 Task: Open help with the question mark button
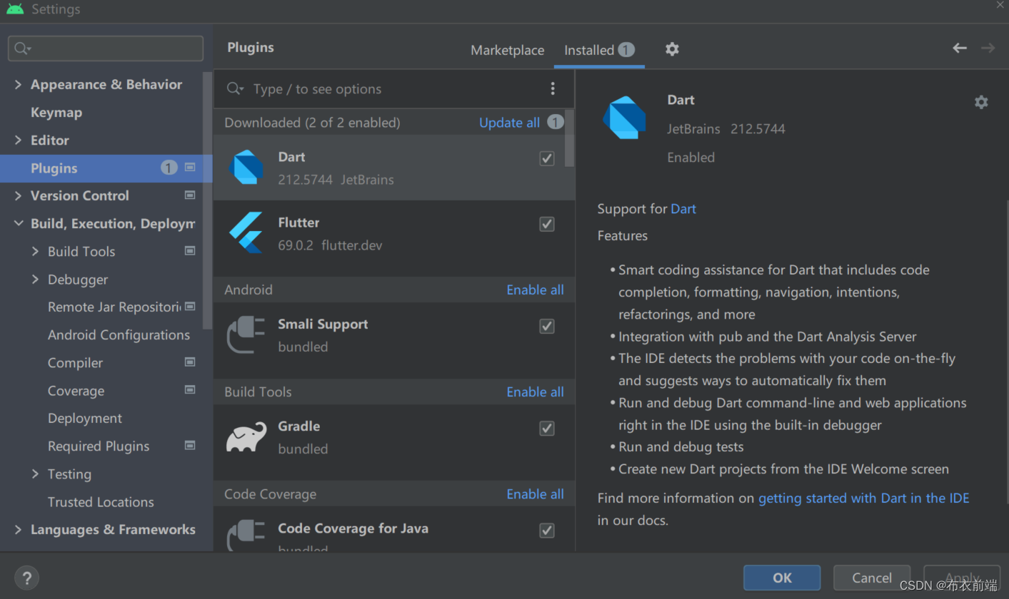(x=26, y=578)
